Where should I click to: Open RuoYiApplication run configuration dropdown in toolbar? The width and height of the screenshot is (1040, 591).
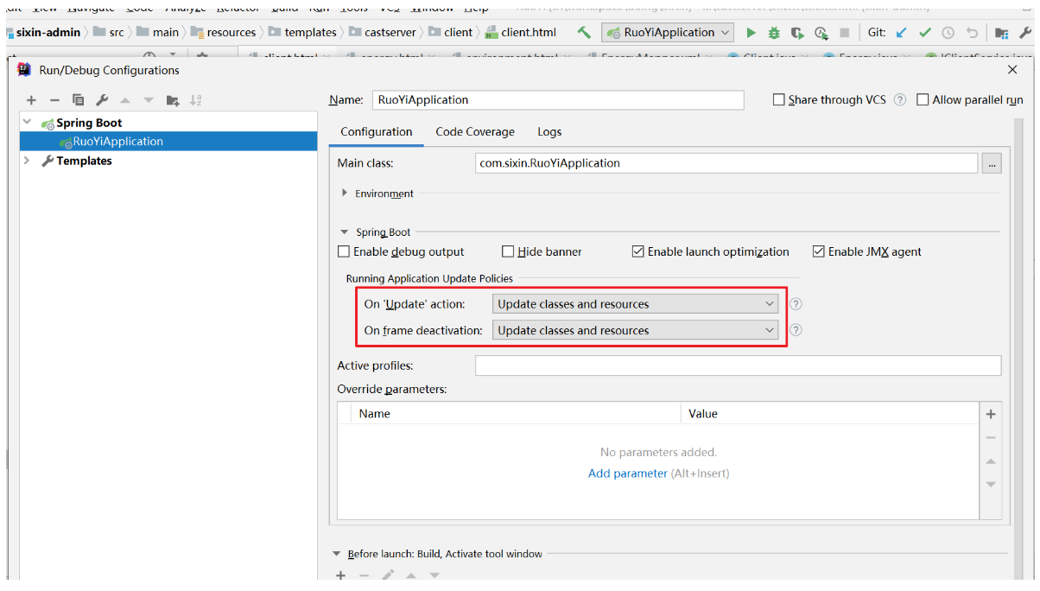point(668,33)
